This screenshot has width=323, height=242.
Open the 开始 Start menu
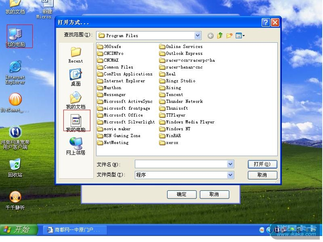(19, 229)
